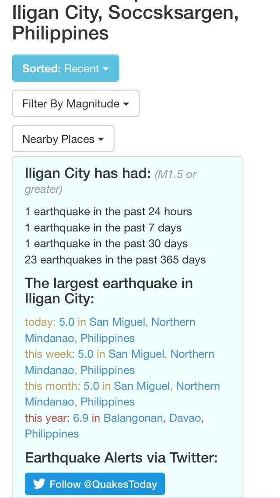Follow @QuakesToday on Twitter

point(95,484)
